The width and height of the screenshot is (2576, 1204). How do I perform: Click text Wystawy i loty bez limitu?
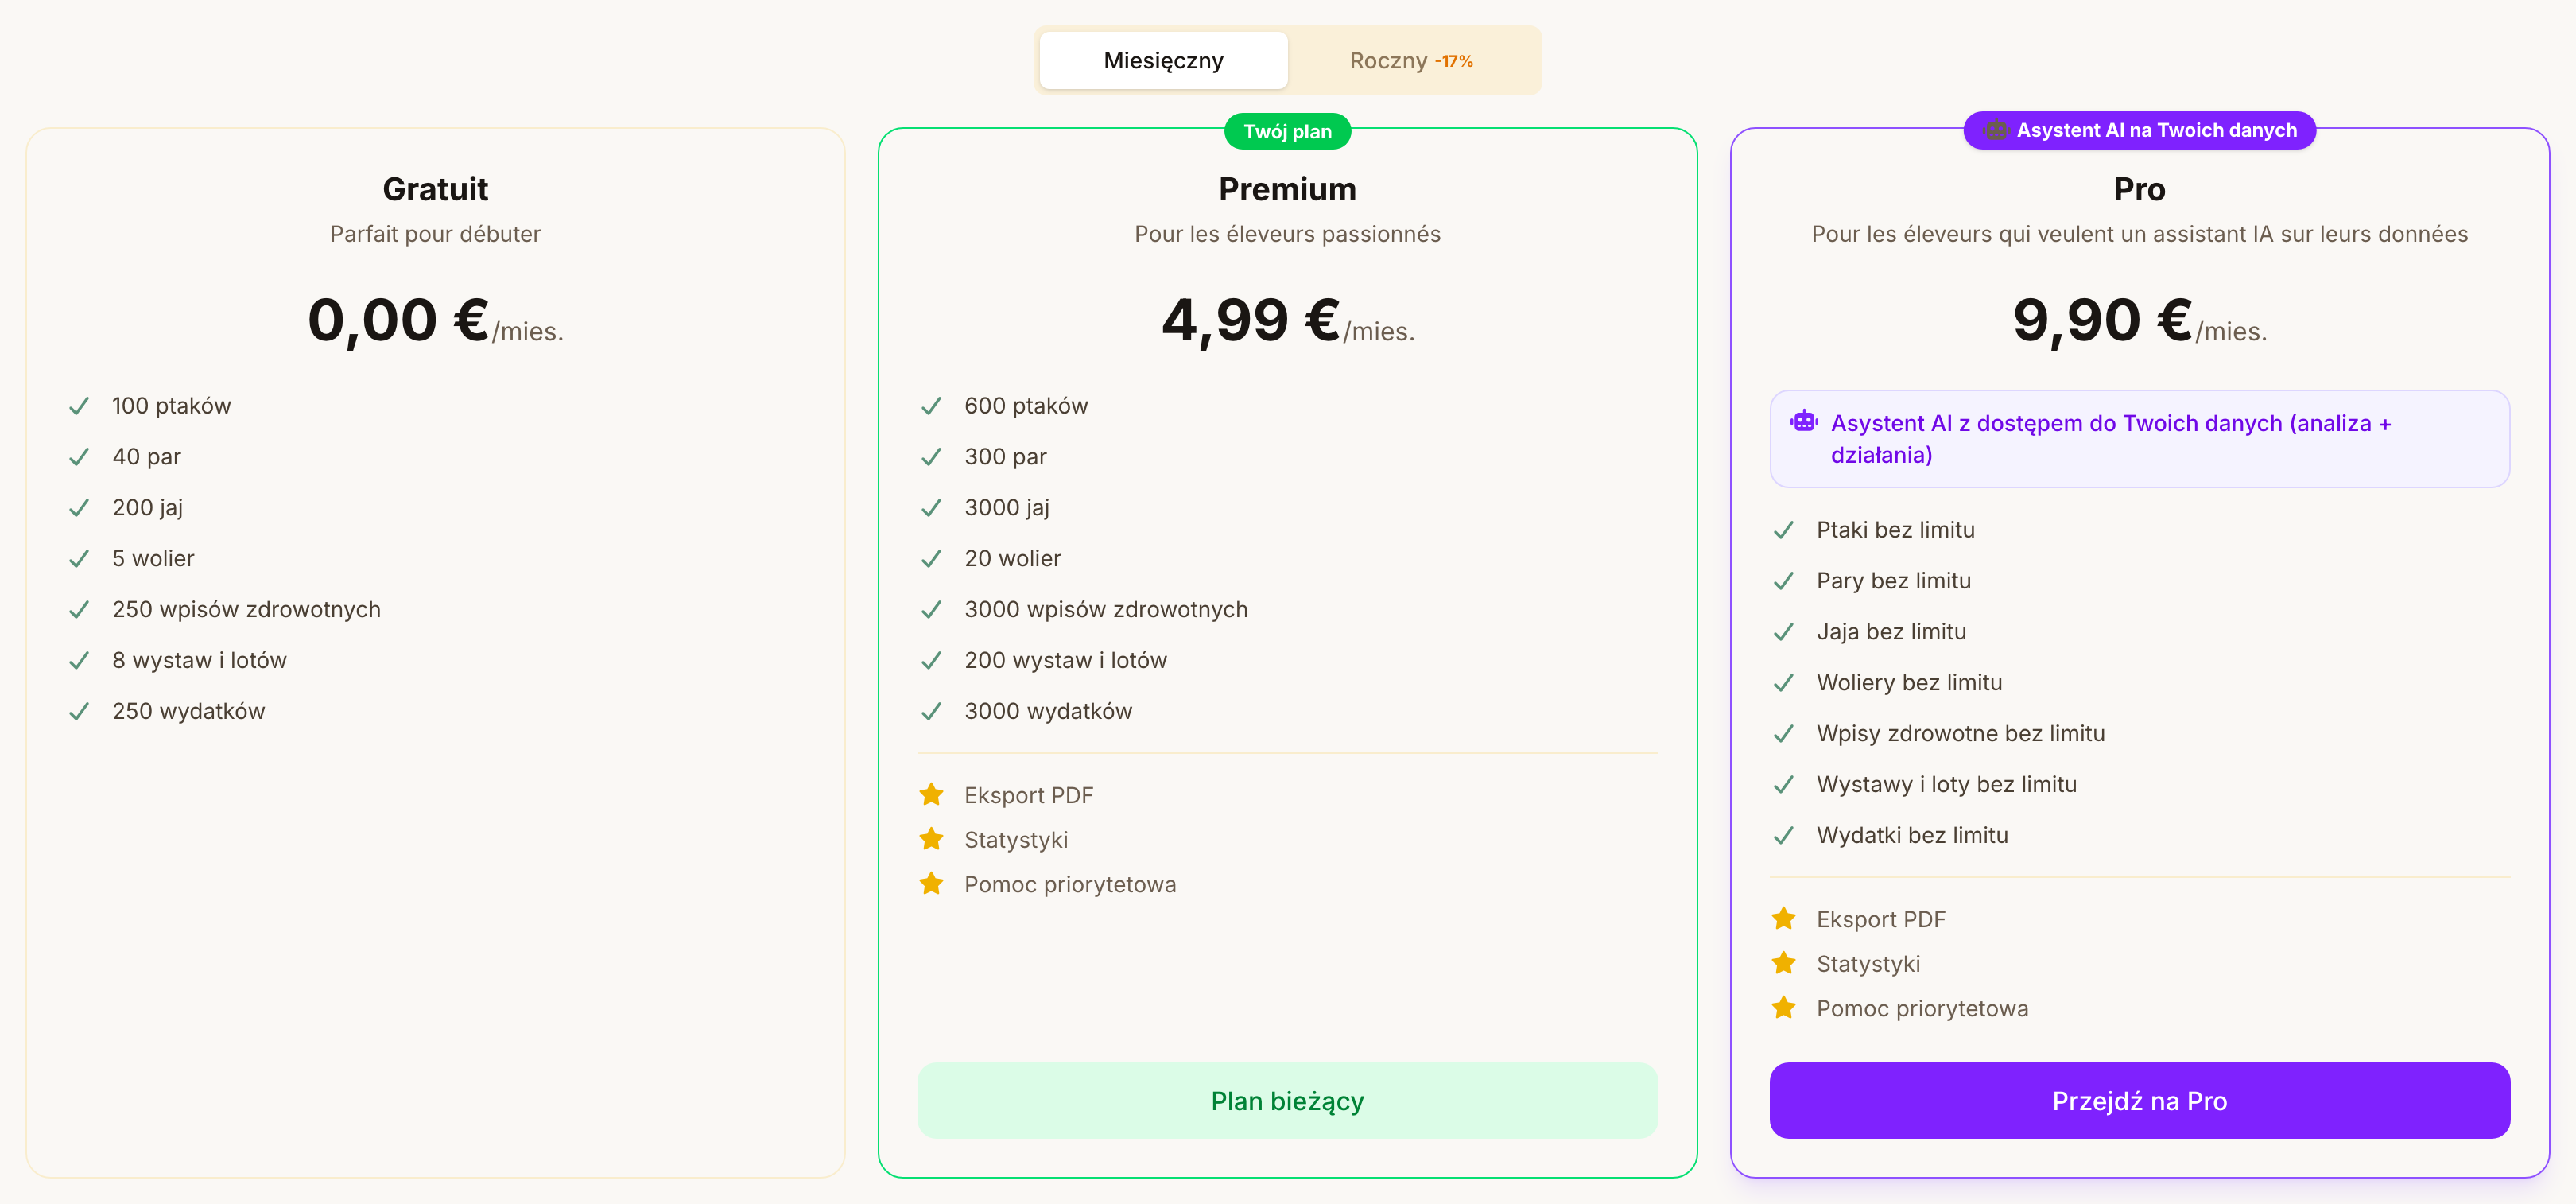click(x=1946, y=784)
